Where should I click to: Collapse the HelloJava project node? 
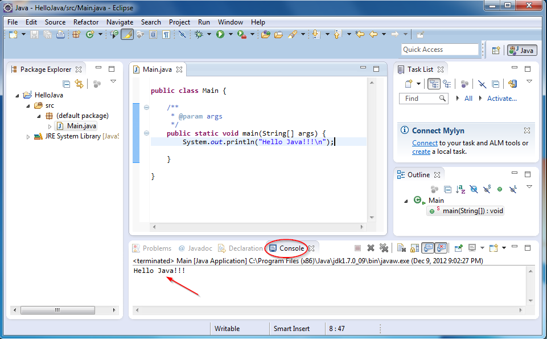(17, 96)
